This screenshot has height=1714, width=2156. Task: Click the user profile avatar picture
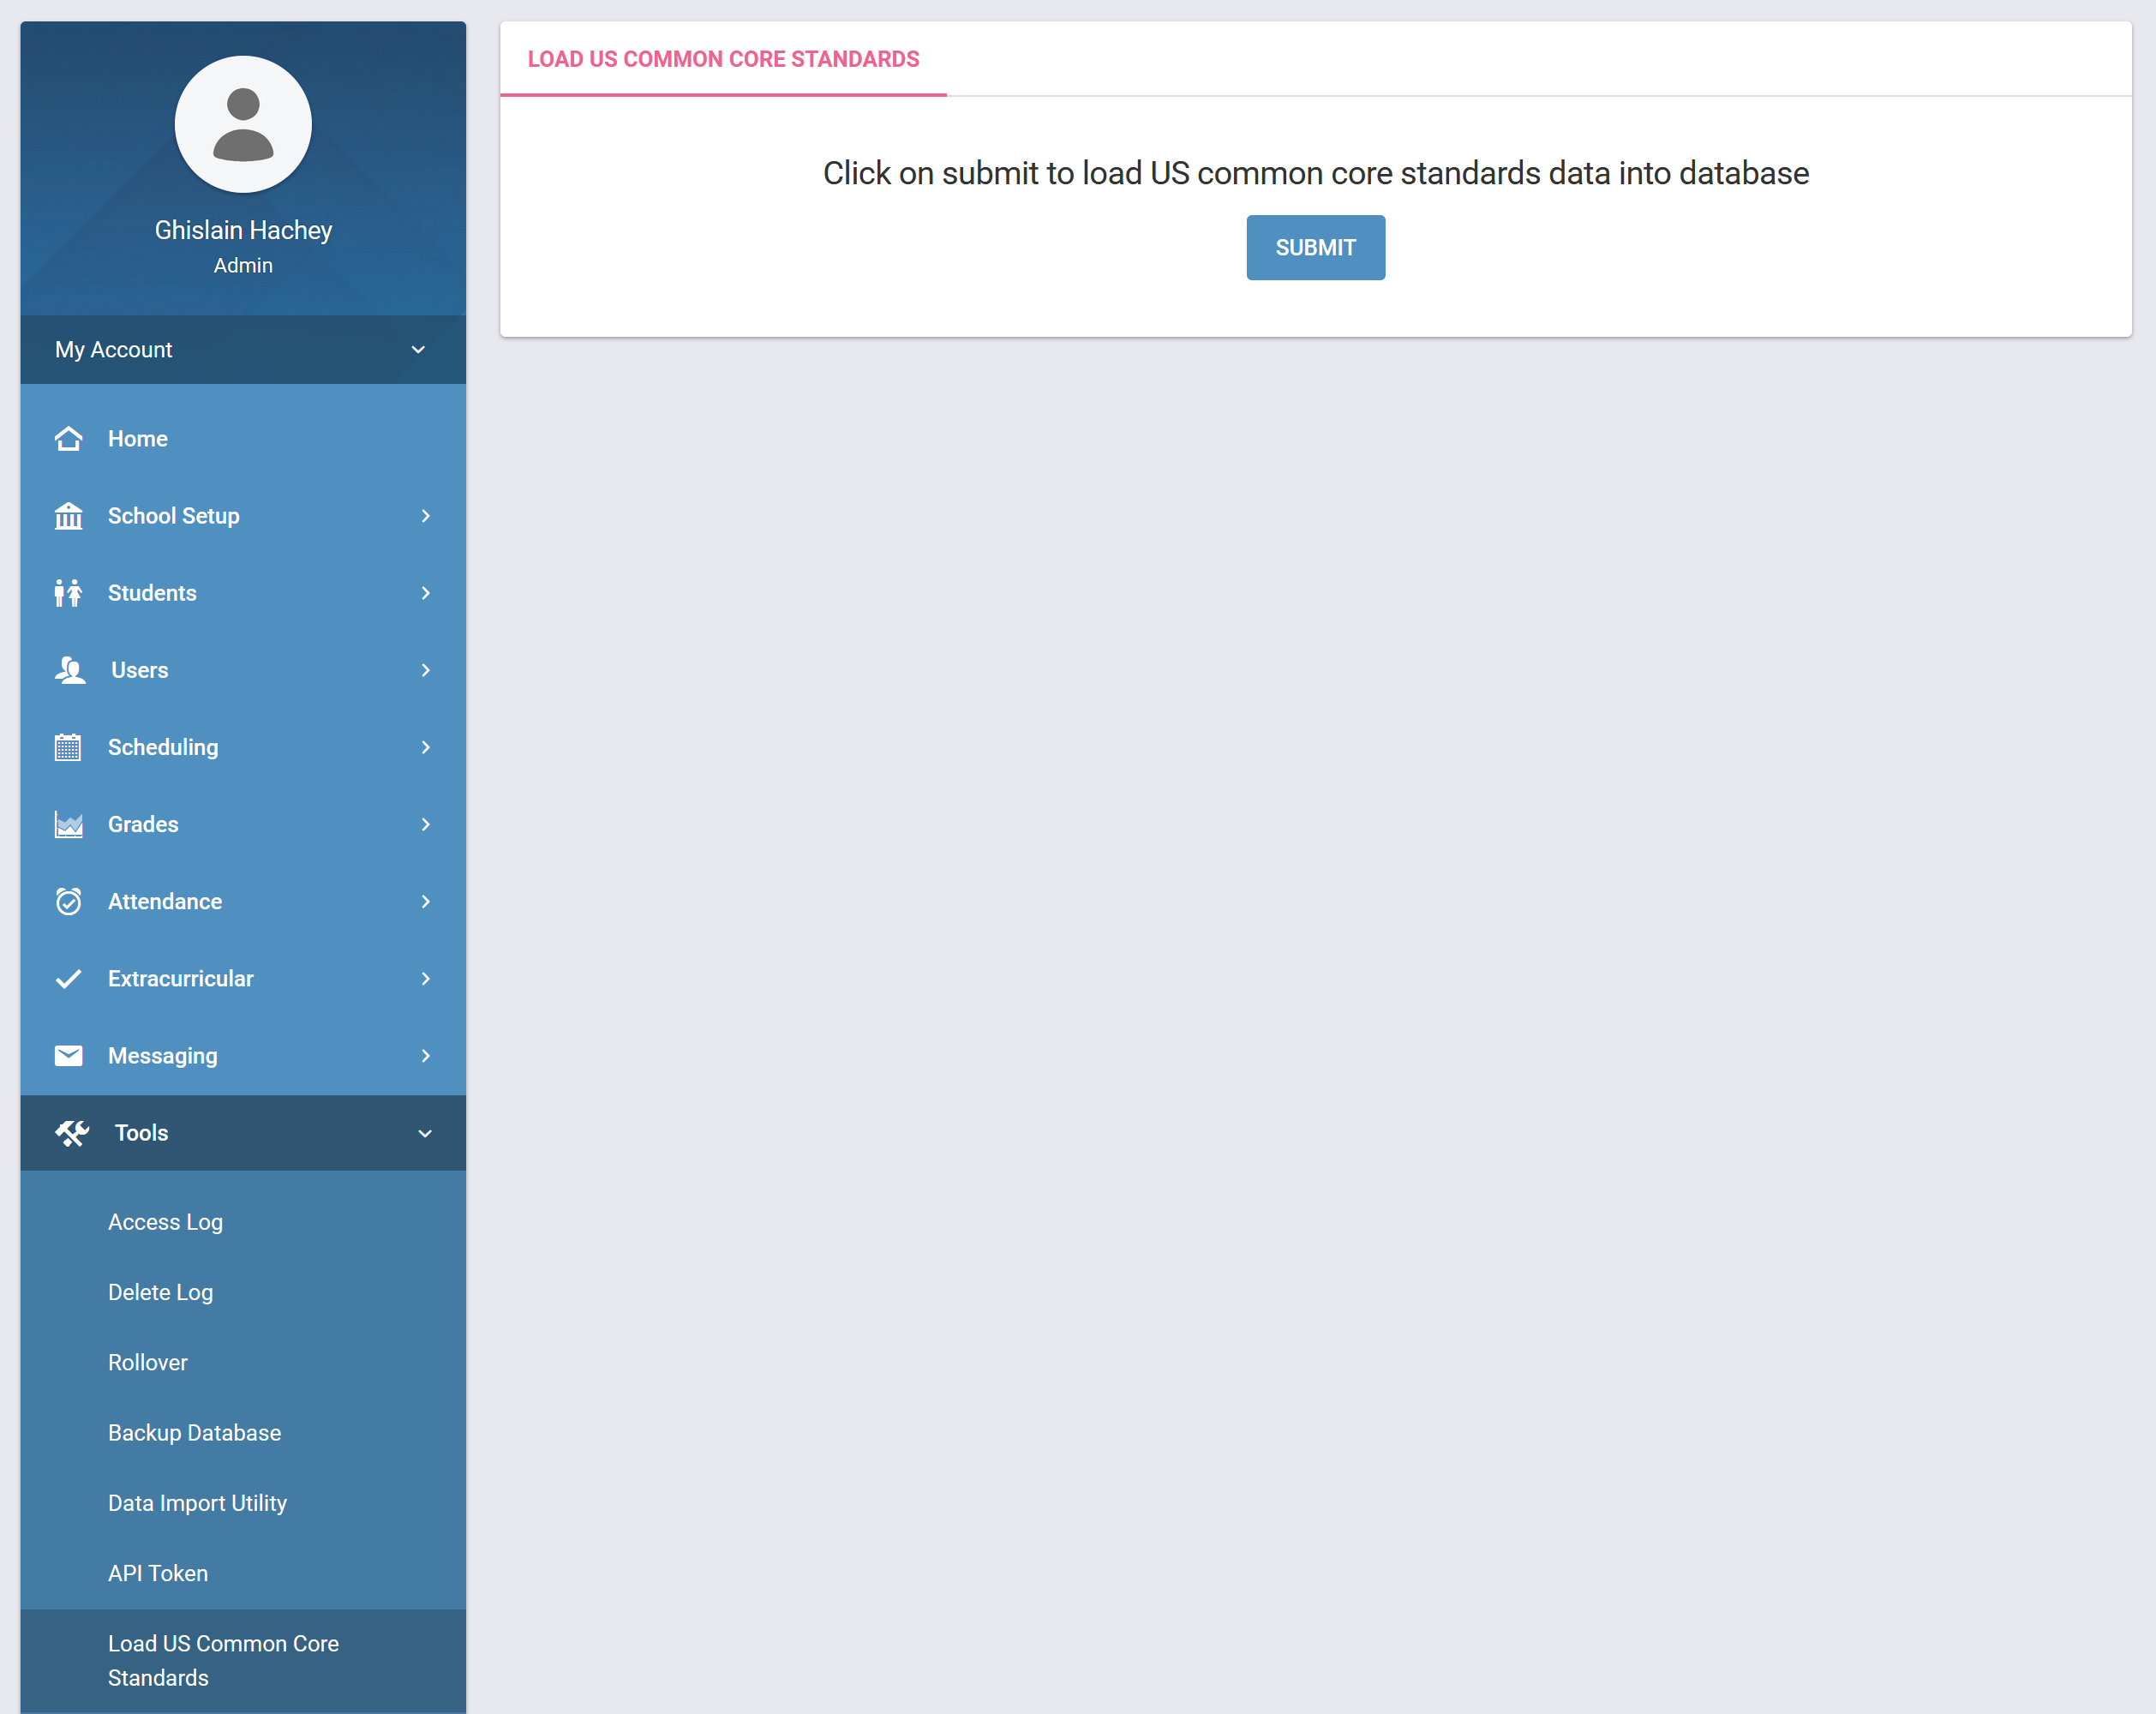(243, 124)
